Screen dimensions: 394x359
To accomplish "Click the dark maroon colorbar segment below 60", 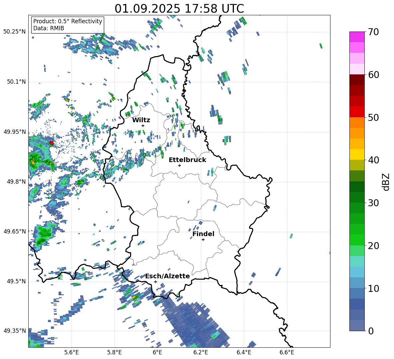I will (357, 80).
